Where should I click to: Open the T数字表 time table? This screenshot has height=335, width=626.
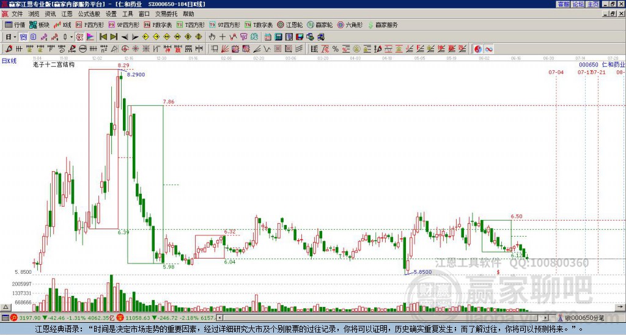click(x=259, y=24)
